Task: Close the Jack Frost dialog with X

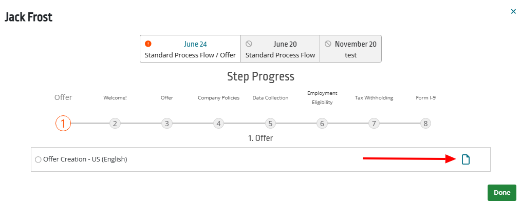Action: (513, 12)
